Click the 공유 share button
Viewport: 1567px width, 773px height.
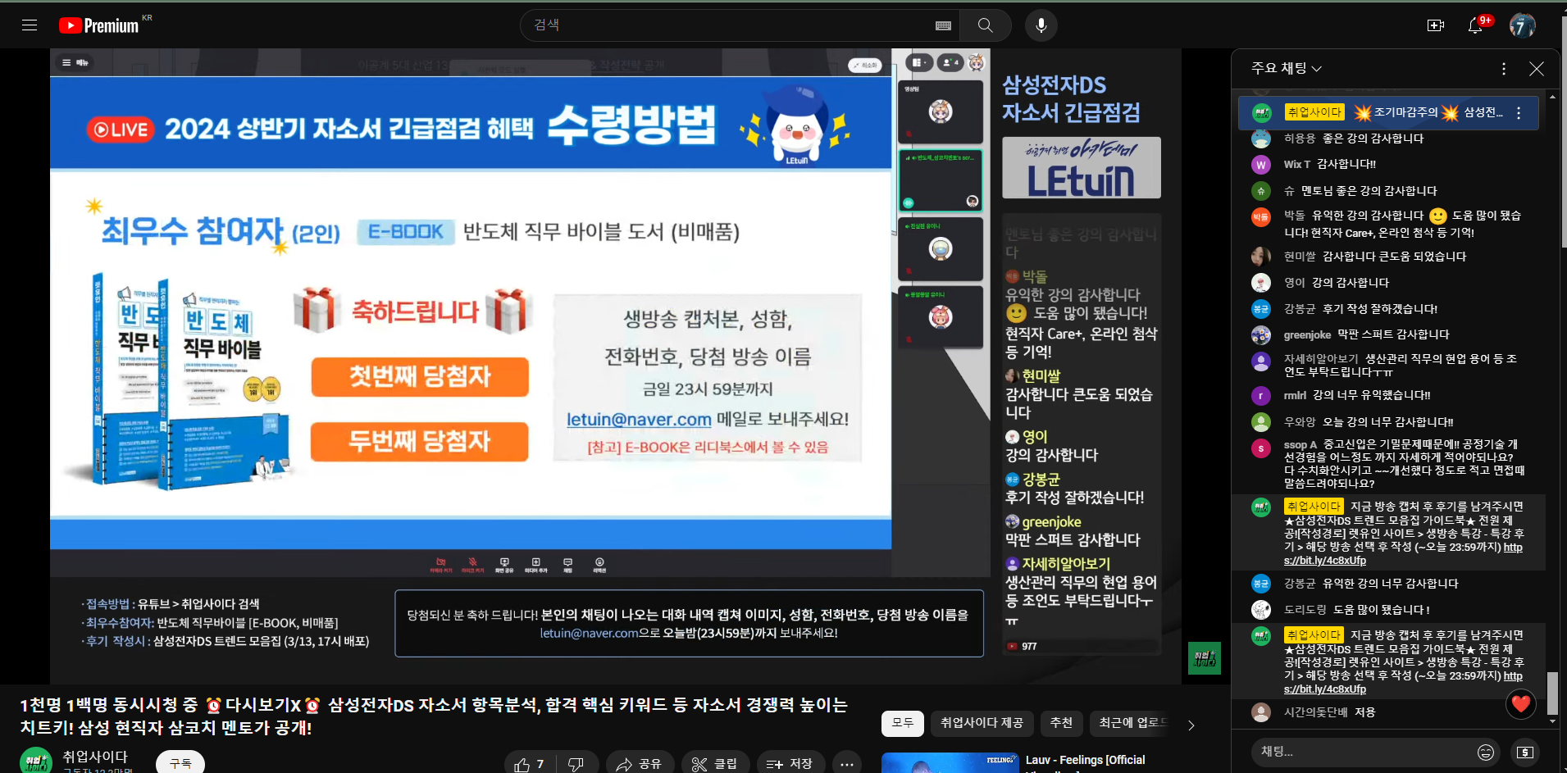(640, 764)
